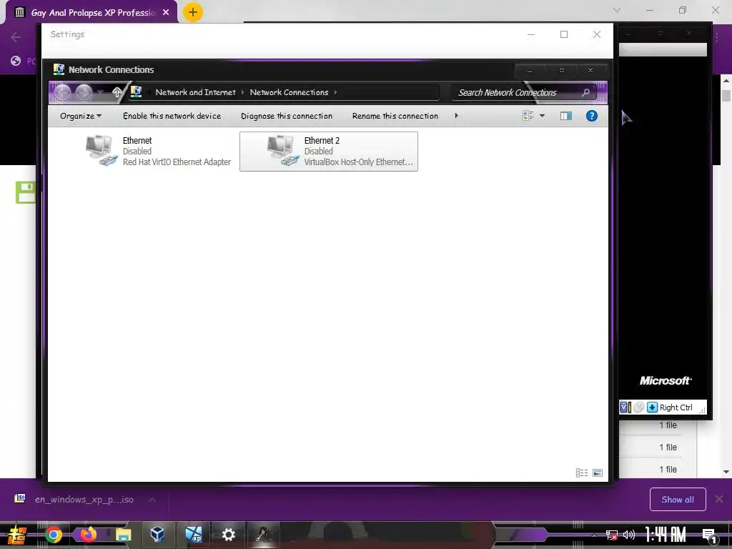Click the Right Ctrl host key label
Viewport: 732px width, 549px height.
(x=676, y=407)
